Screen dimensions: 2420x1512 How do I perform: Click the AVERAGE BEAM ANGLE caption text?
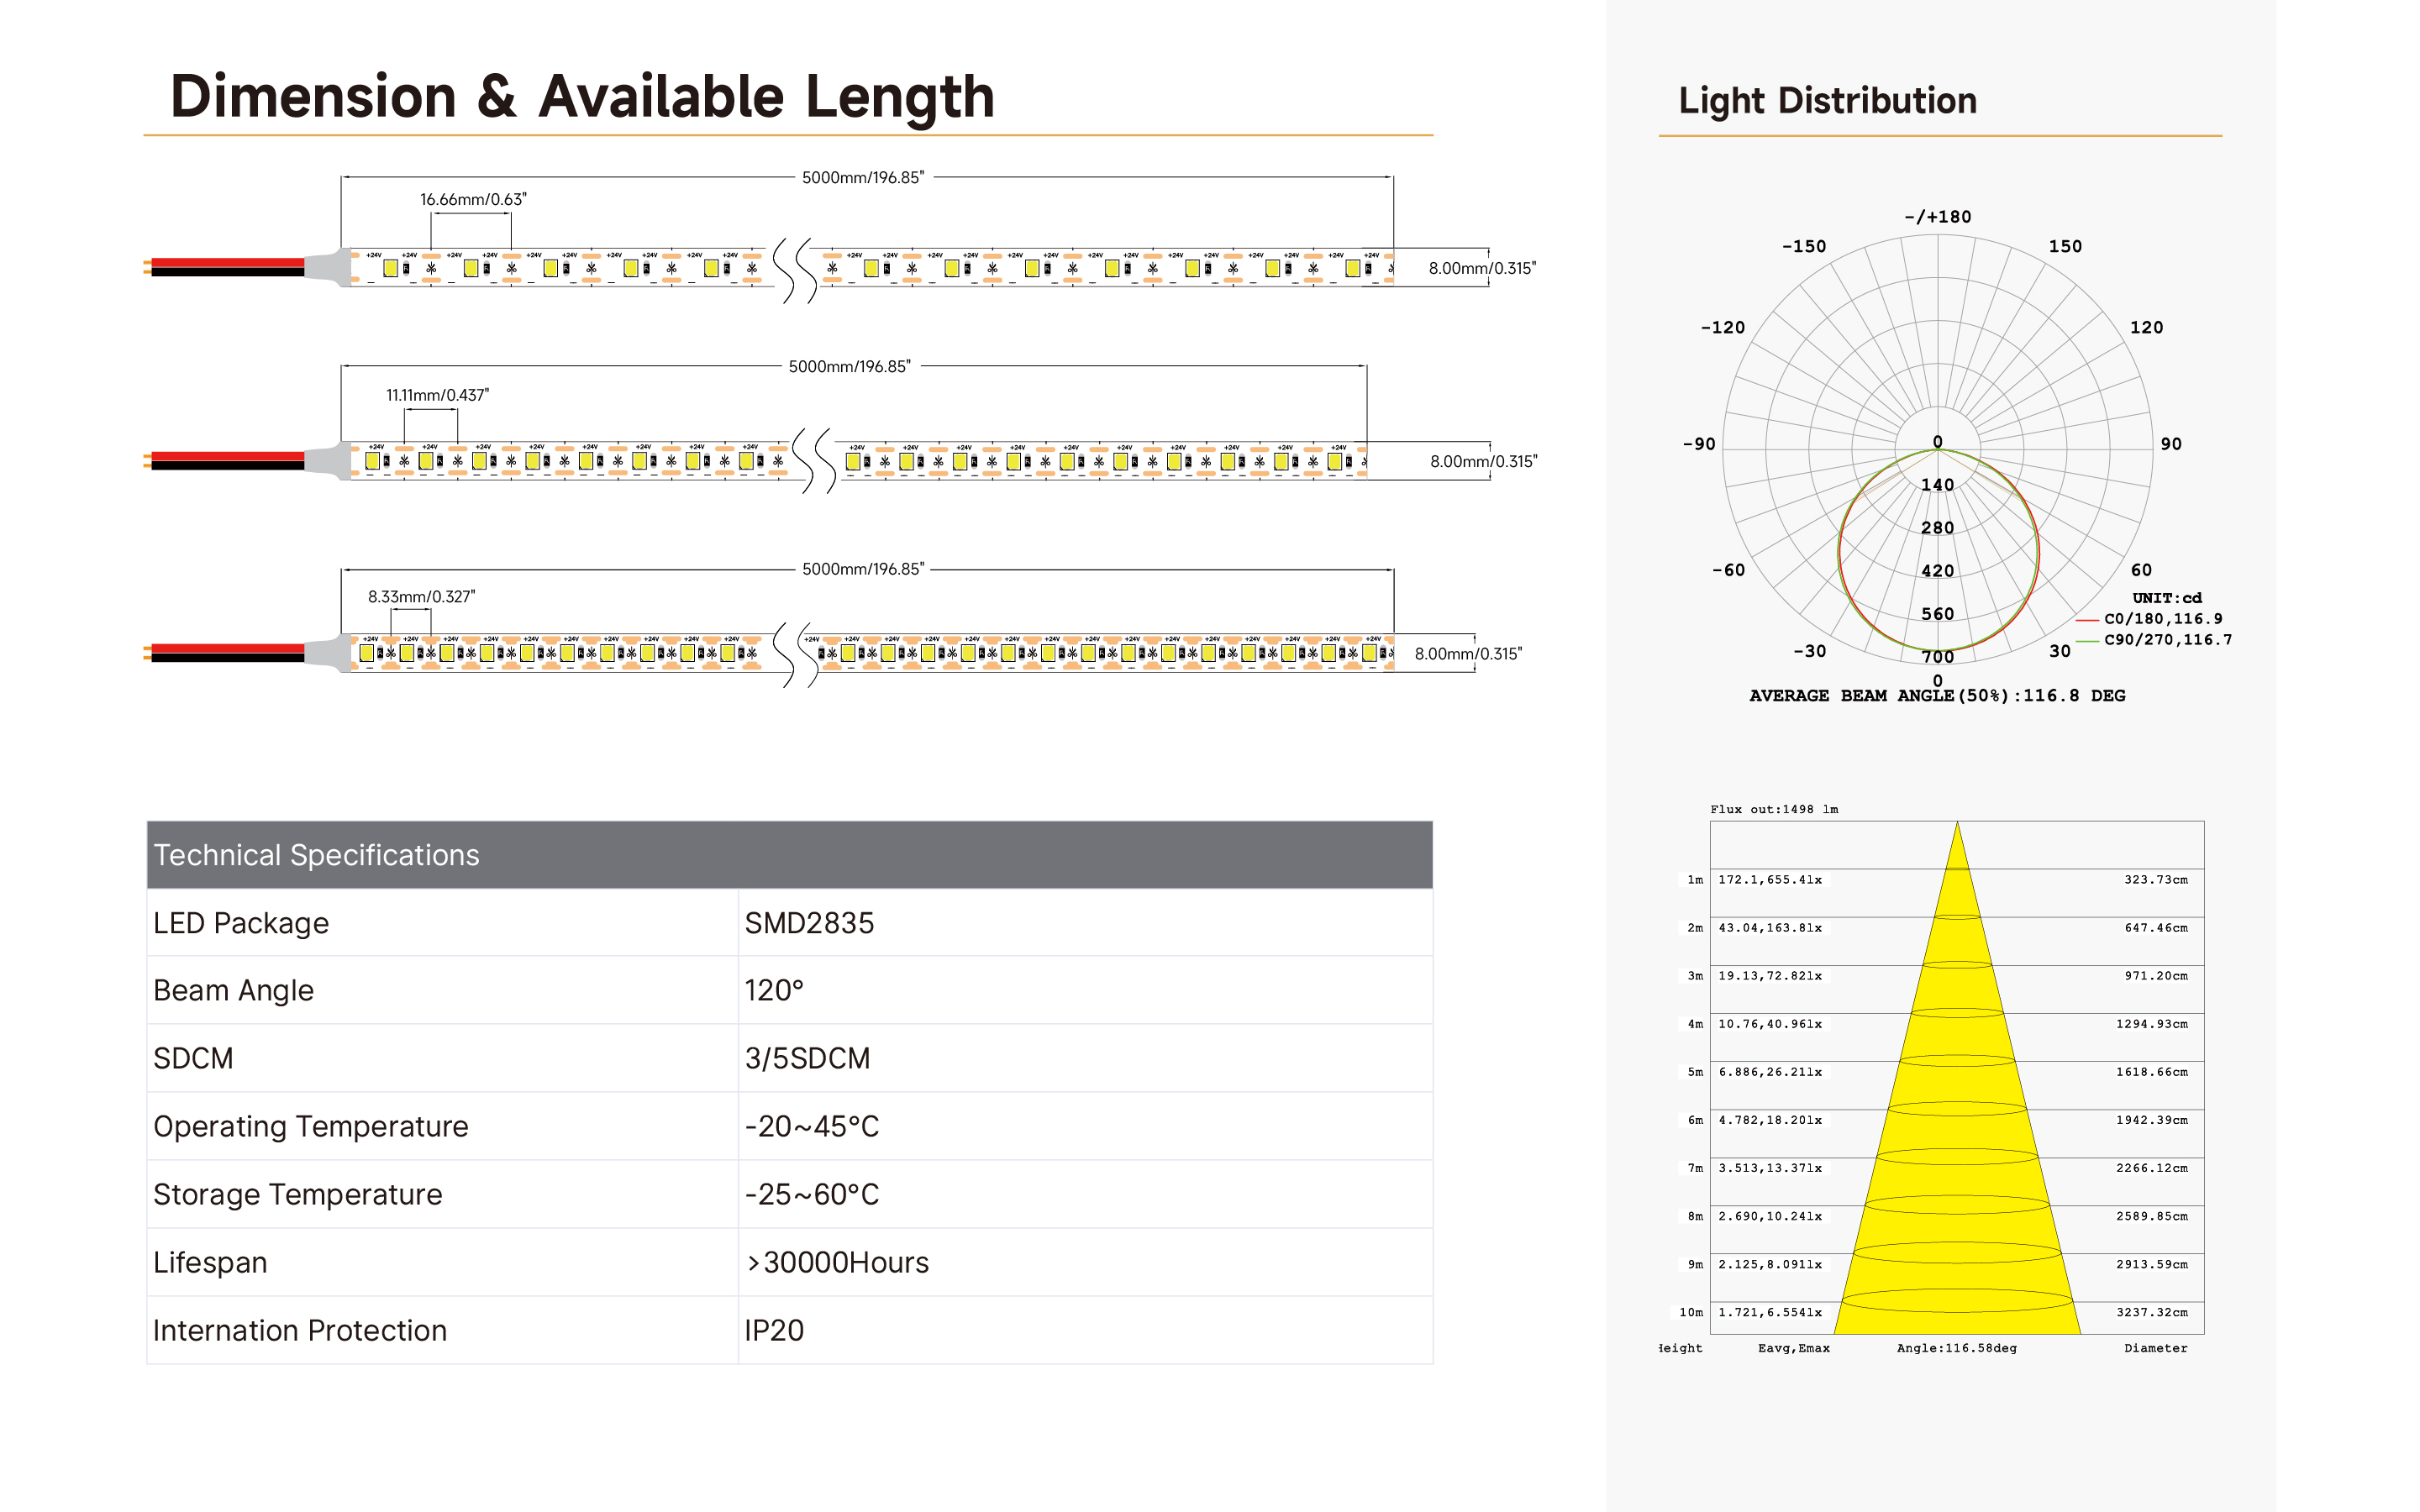(x=1936, y=696)
